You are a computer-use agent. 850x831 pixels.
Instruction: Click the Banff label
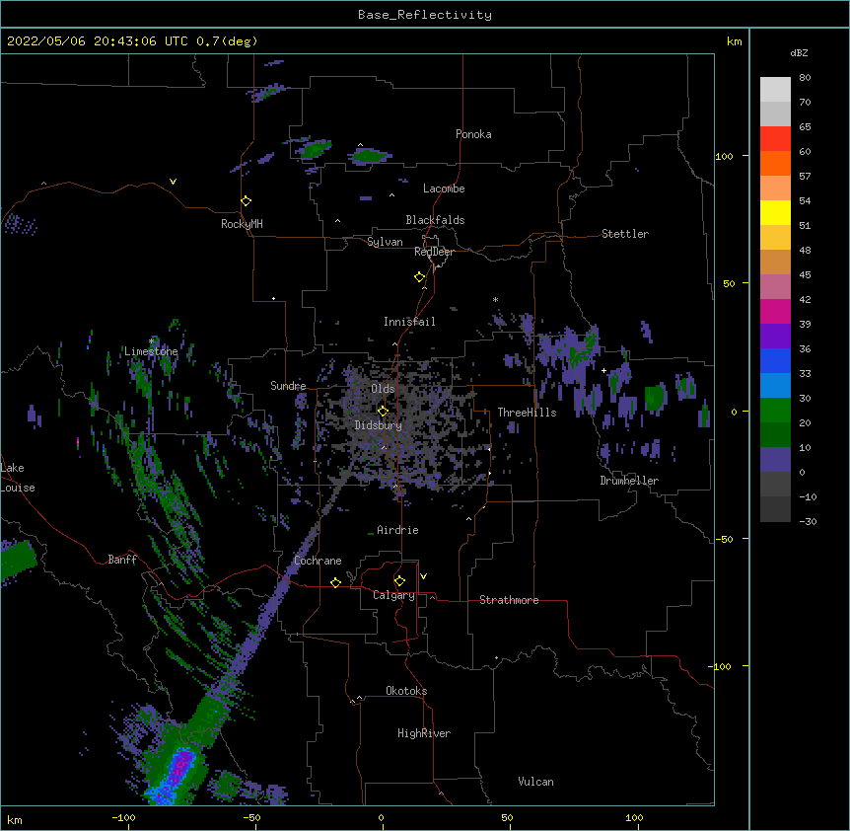(x=122, y=560)
